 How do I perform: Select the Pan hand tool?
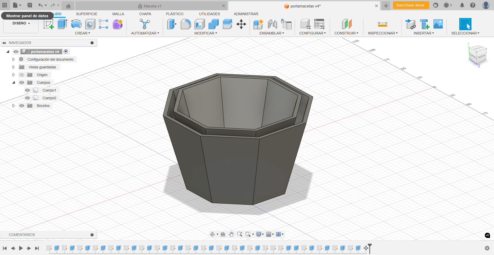pos(231,234)
